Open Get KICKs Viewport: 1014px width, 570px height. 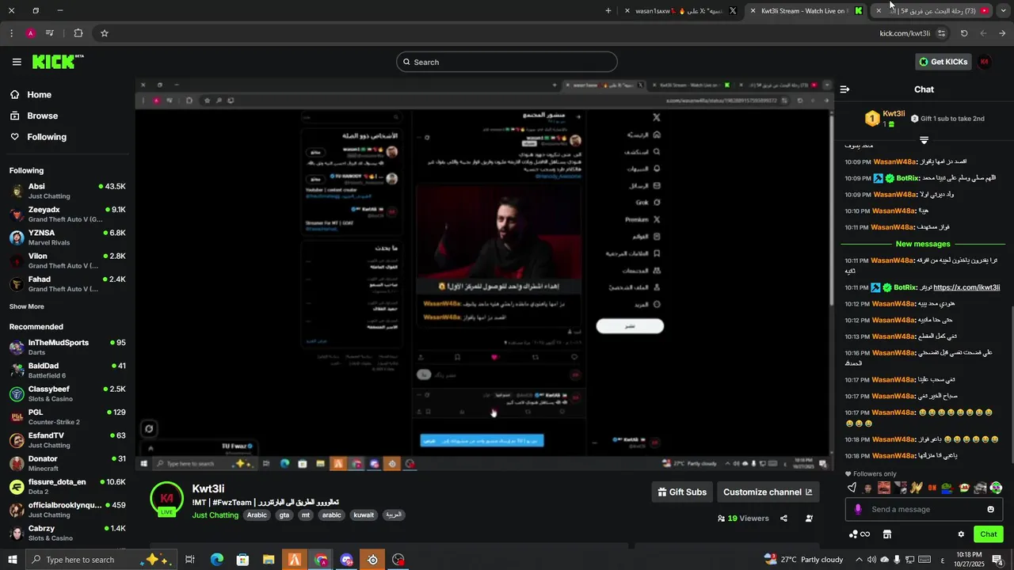(943, 62)
